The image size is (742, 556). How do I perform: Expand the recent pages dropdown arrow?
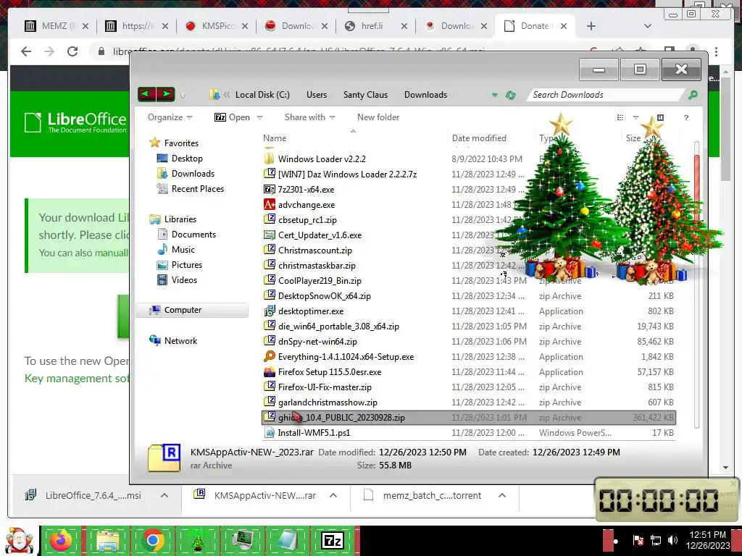click(x=183, y=96)
